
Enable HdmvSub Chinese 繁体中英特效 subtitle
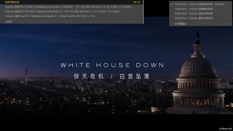coord(200,18)
